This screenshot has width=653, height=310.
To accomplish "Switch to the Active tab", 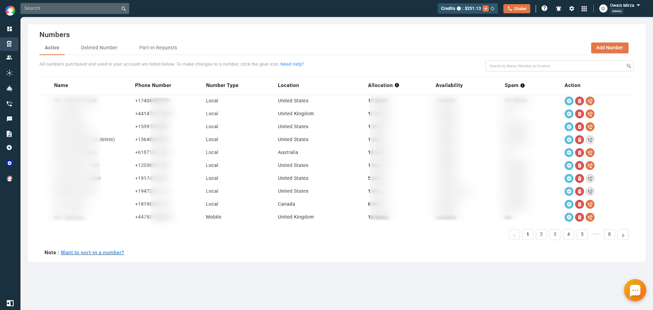I will coord(52,48).
